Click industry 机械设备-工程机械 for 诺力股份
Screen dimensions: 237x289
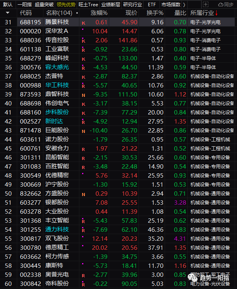tap(210, 140)
